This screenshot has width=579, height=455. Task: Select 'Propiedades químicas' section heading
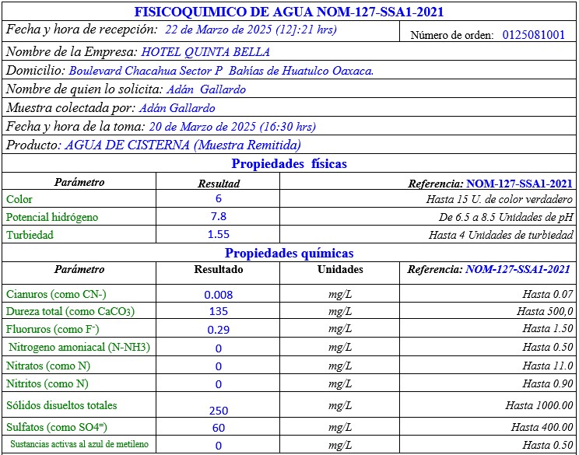(289, 253)
